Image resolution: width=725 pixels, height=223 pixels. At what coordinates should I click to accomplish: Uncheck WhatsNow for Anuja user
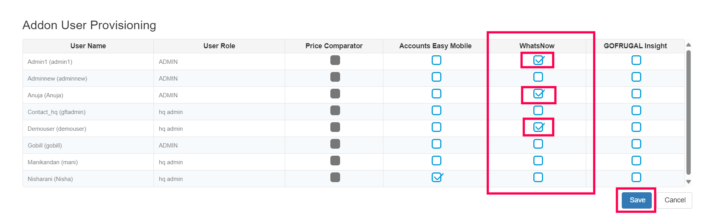[x=538, y=94]
